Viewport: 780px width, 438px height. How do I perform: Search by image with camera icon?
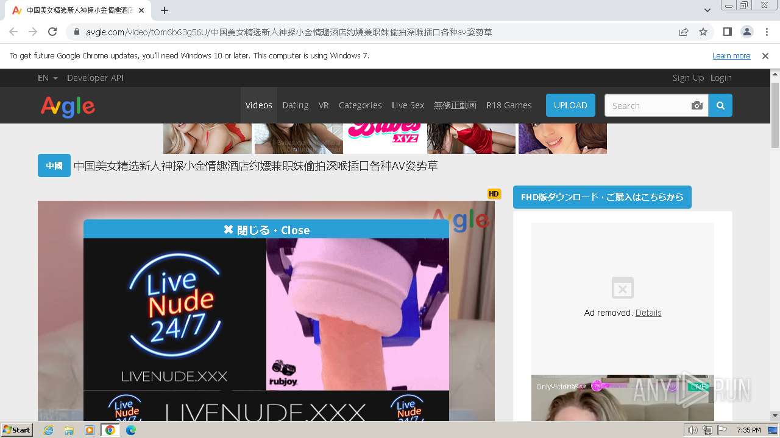(x=697, y=105)
